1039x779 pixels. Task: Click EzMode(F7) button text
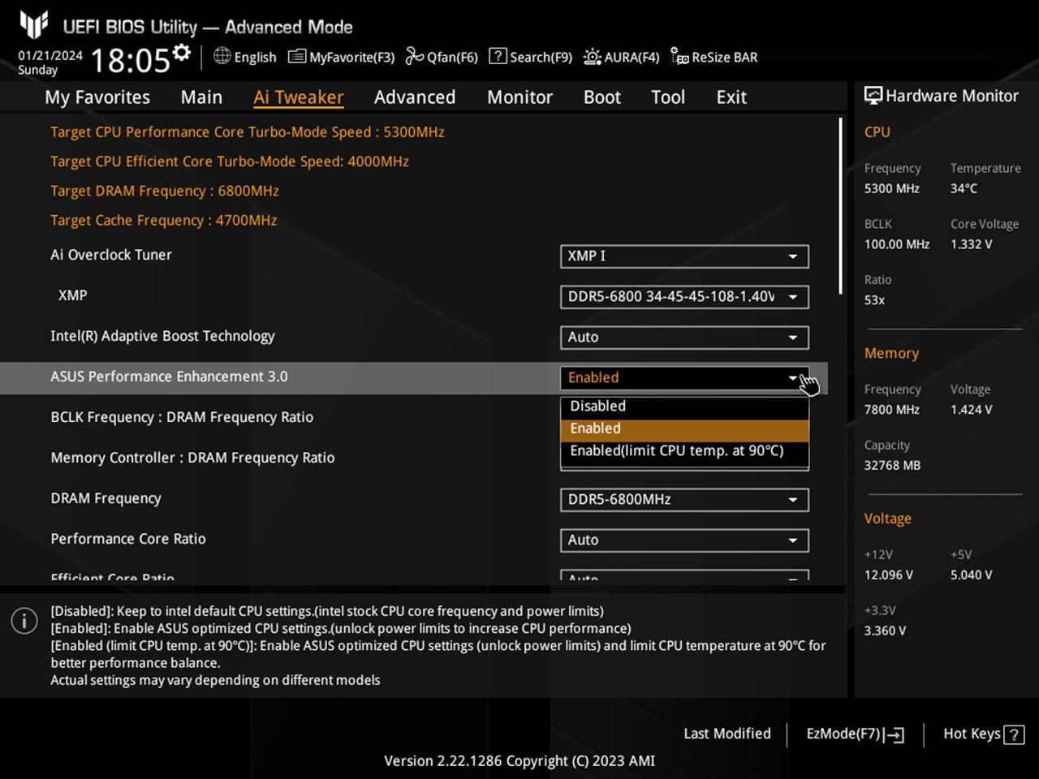(x=843, y=734)
